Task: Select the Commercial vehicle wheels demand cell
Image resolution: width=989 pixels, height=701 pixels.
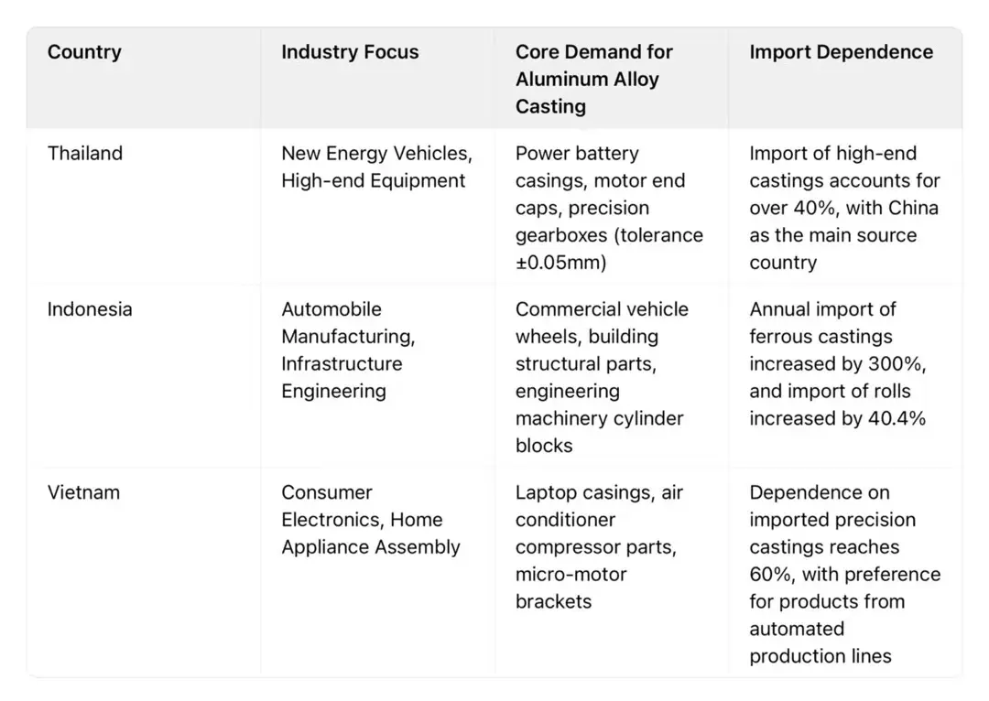Action: coord(601,377)
